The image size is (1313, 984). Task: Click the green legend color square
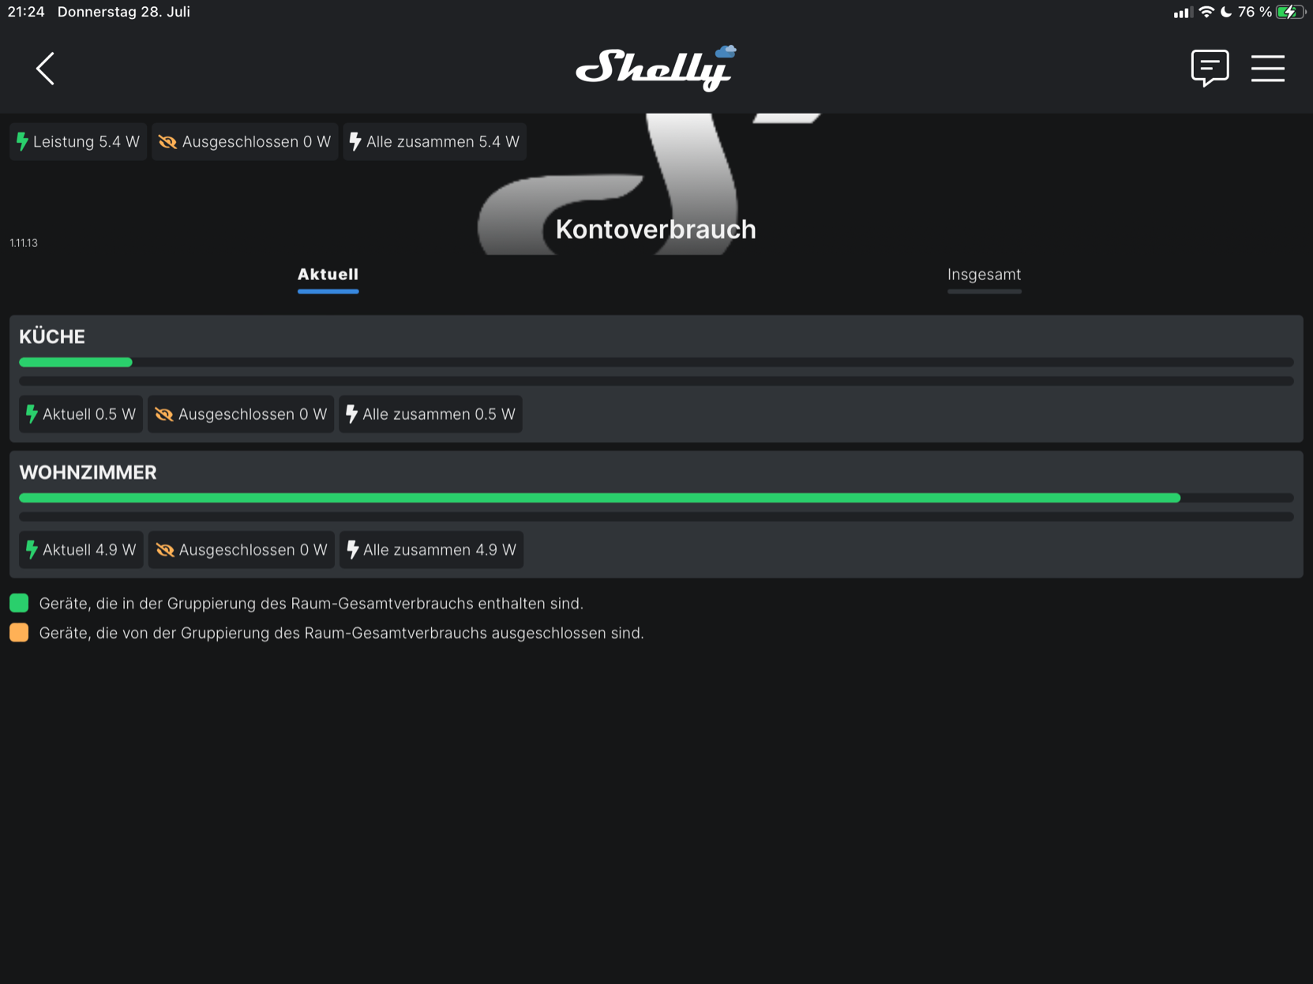(x=19, y=604)
